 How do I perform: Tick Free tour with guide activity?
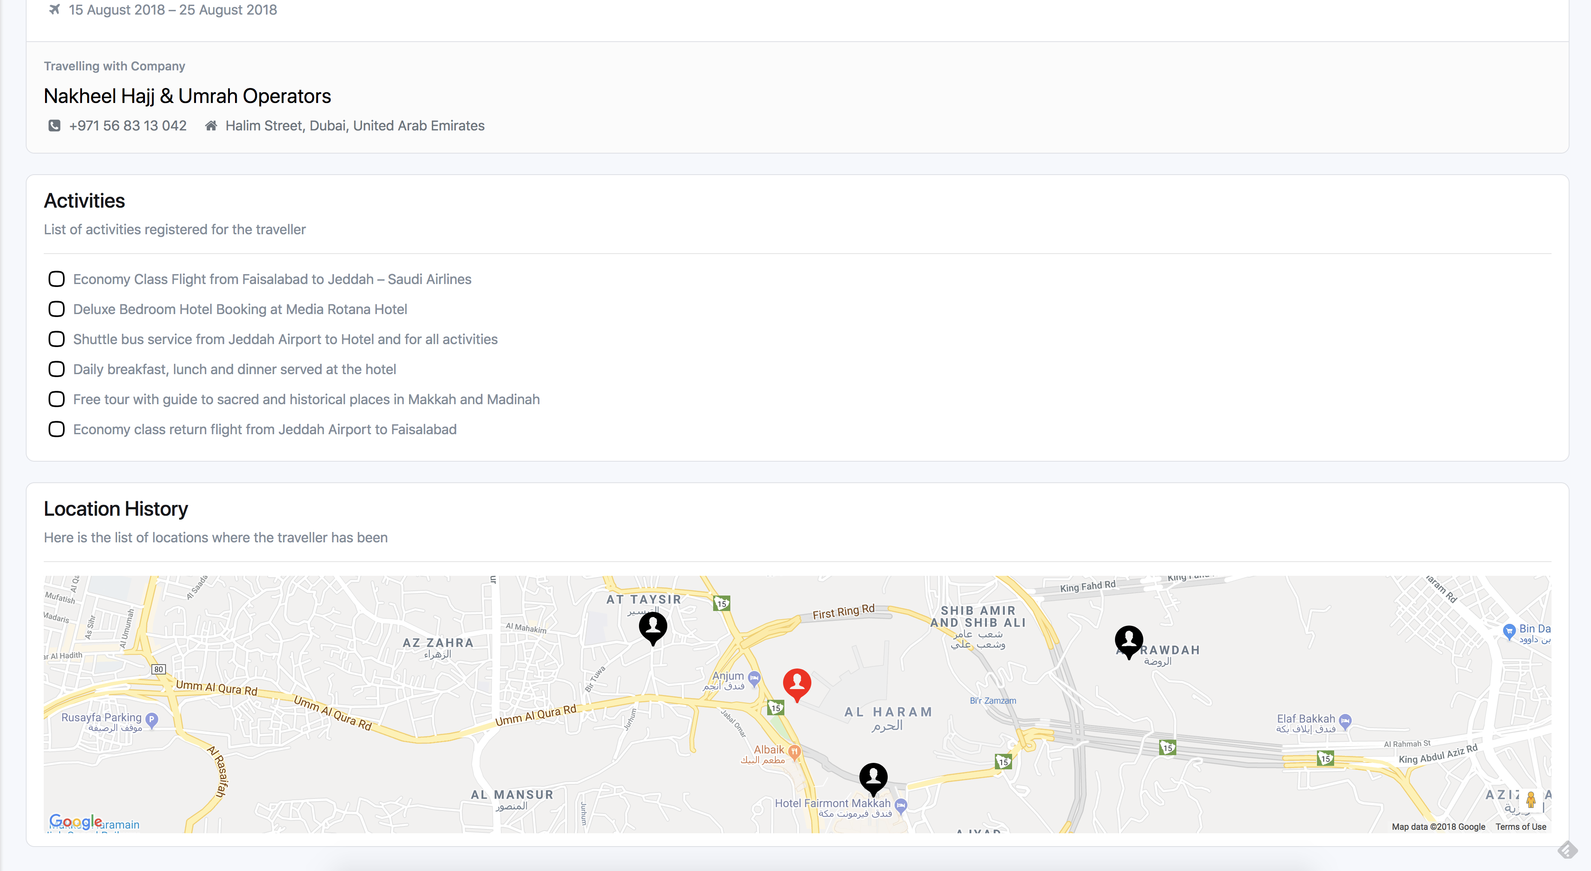(x=56, y=399)
